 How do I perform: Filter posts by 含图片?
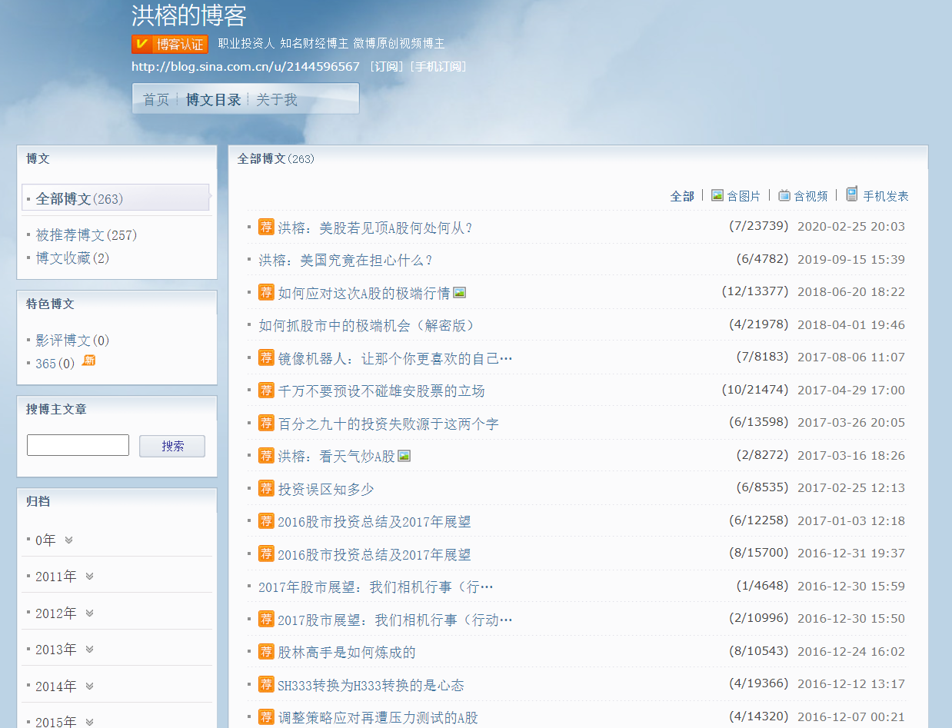[744, 196]
